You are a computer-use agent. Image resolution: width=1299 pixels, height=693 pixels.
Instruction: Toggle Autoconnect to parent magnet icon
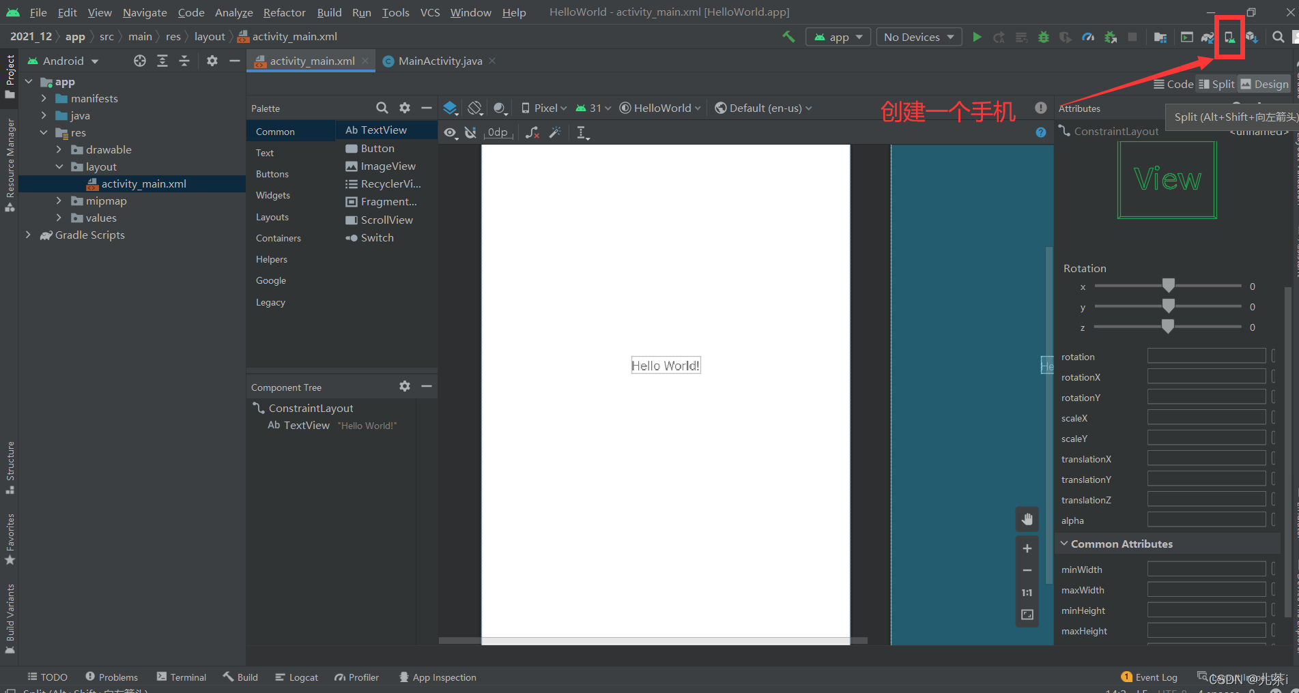(470, 132)
